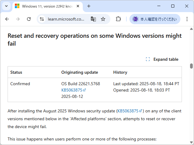Screen dimensions: 194x145
Task: Click the identity verification profile button
Action: coord(155,19)
